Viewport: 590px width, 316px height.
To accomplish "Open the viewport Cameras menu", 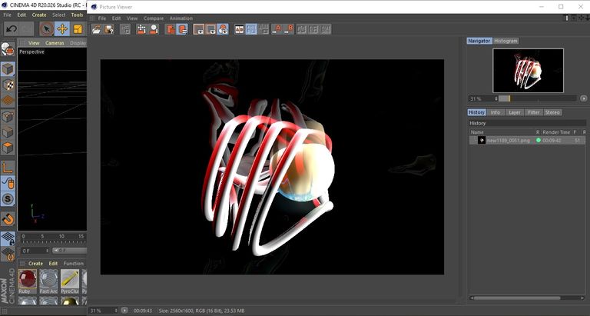I will pos(55,43).
